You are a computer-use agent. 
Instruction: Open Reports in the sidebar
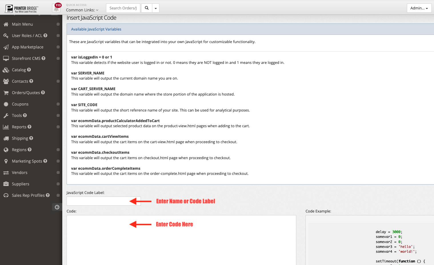point(19,127)
